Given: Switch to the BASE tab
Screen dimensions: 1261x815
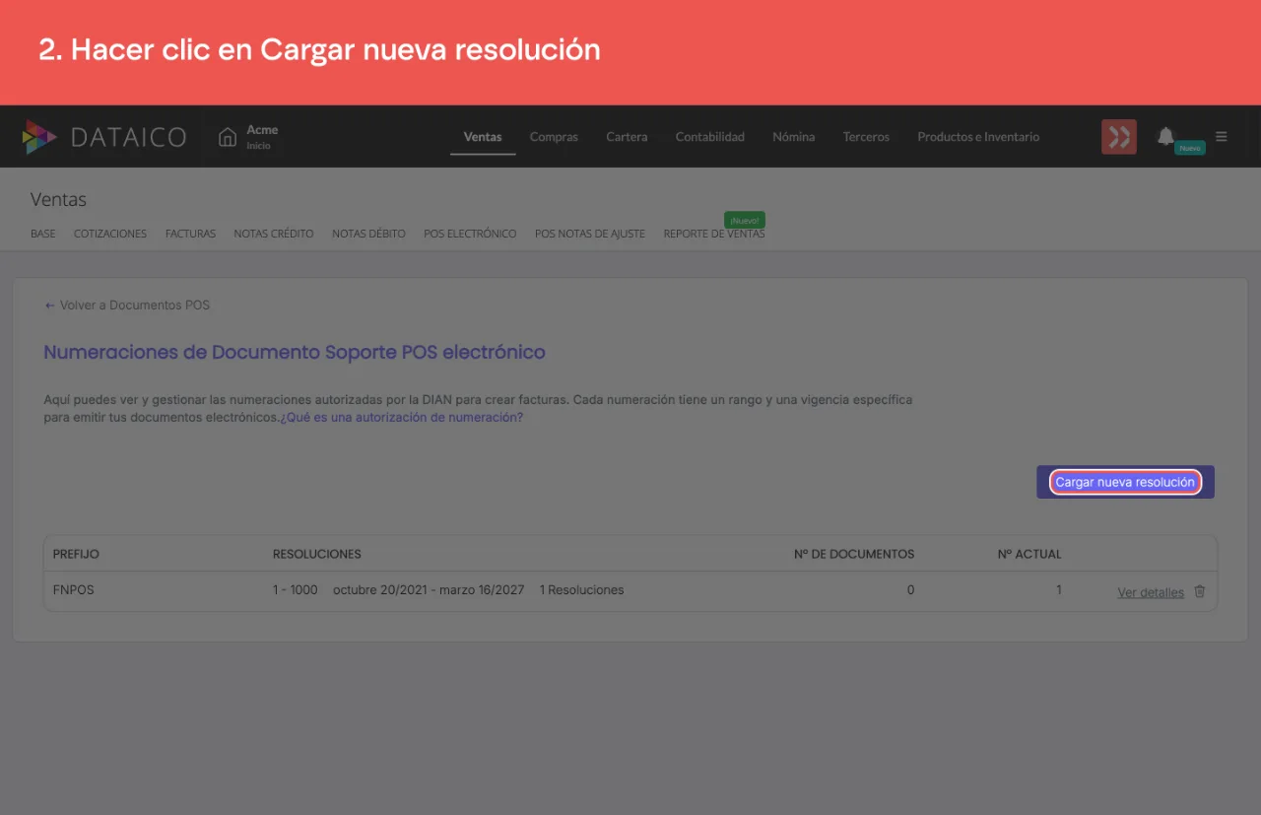Looking at the screenshot, I should pos(43,234).
